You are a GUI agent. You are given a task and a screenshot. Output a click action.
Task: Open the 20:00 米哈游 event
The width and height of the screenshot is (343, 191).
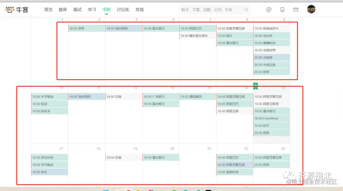pyautogui.click(x=272, y=57)
